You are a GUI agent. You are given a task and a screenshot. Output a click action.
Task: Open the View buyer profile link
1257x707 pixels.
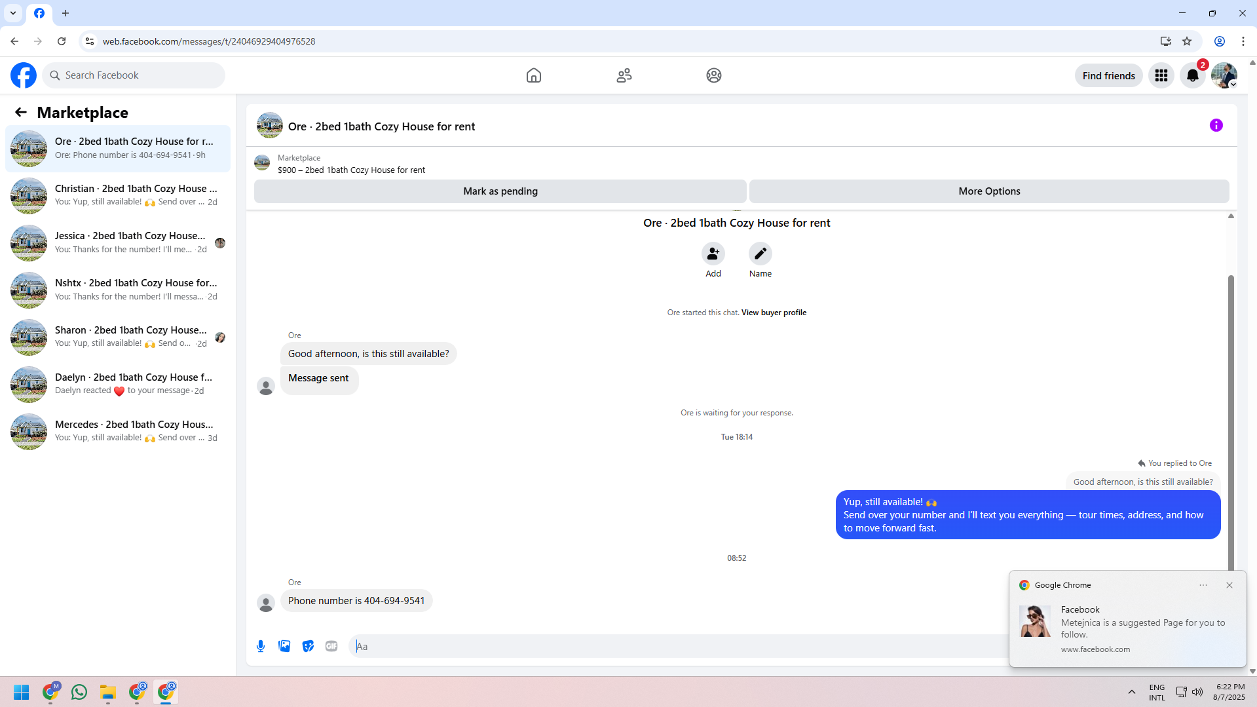pyautogui.click(x=774, y=313)
